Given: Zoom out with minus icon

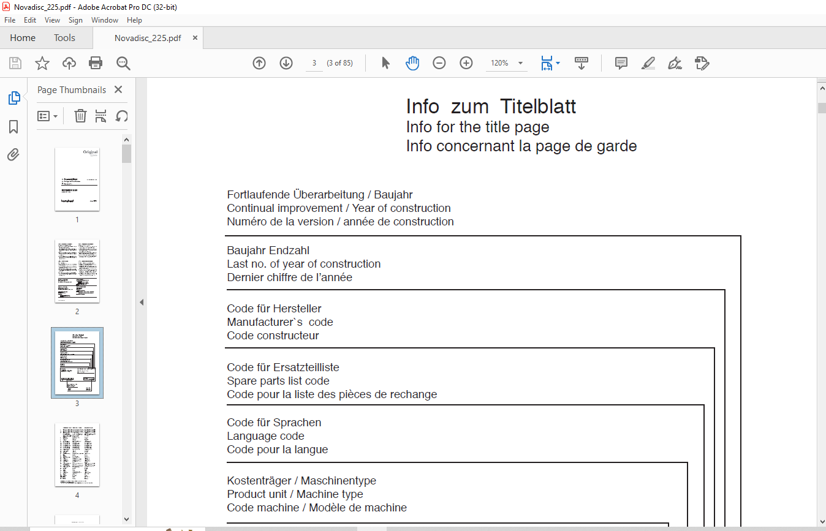Looking at the screenshot, I should [x=439, y=63].
